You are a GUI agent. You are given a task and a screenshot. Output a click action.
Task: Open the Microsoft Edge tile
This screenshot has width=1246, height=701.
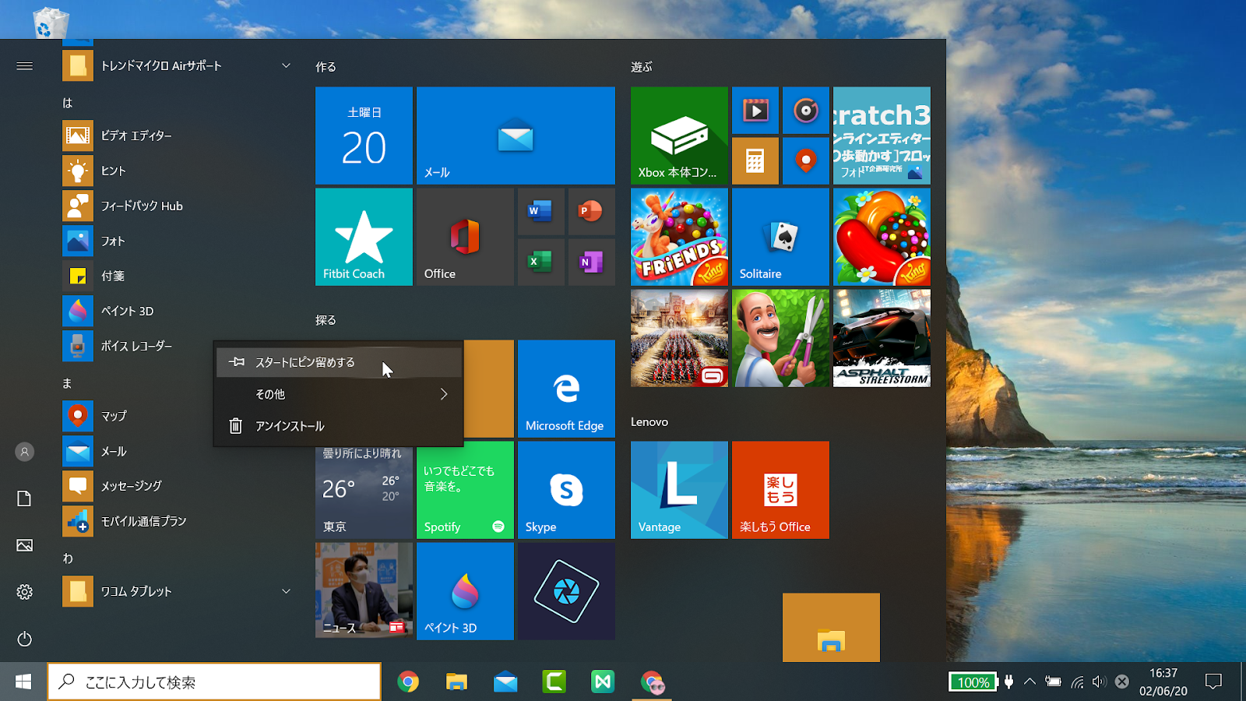pos(566,389)
